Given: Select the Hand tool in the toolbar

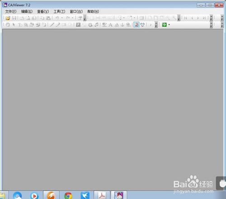Looking at the screenshot, I should coord(8,24).
